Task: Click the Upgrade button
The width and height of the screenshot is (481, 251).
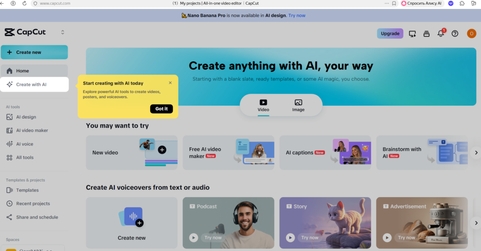Action: 390,34
